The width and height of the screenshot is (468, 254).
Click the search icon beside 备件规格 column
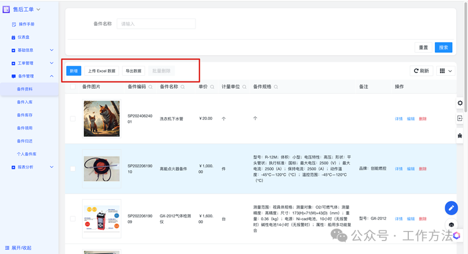(276, 87)
